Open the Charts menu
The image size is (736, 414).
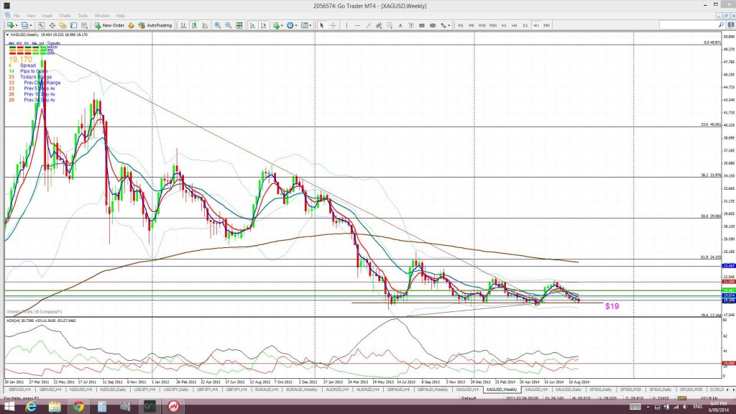tap(65, 15)
